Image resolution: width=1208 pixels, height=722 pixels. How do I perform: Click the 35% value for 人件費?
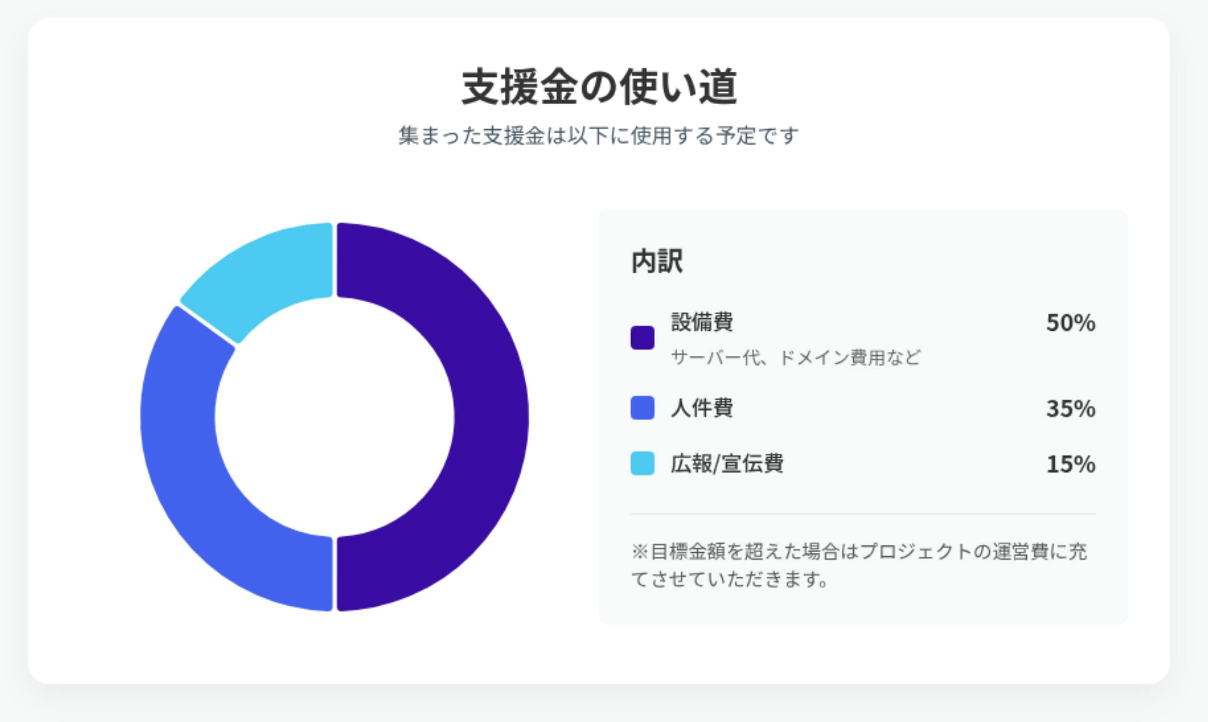pos(1071,409)
